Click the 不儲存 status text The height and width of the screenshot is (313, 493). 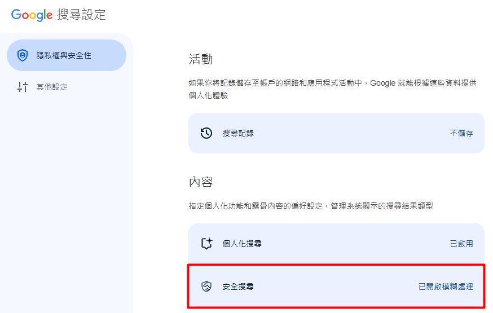click(461, 133)
